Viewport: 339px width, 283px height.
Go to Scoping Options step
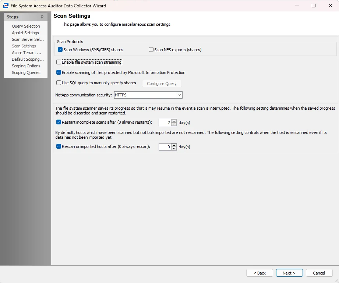click(x=26, y=66)
